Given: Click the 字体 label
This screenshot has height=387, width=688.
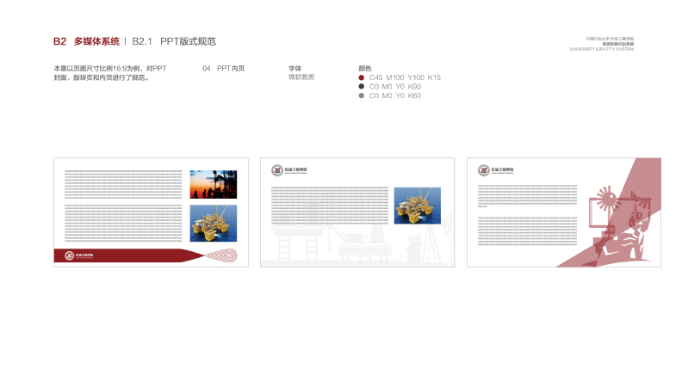Looking at the screenshot, I should click(294, 68).
